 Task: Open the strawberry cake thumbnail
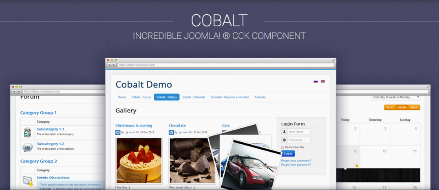[139, 160]
